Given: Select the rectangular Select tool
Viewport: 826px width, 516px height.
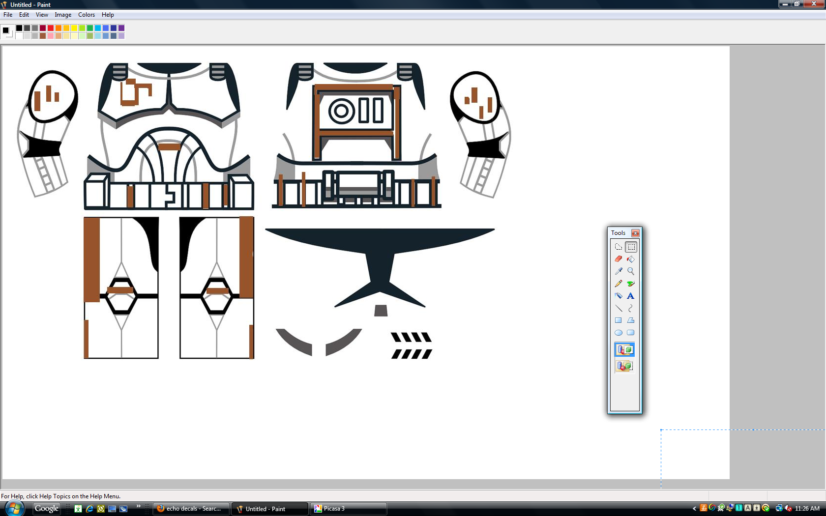Looking at the screenshot, I should (x=631, y=247).
